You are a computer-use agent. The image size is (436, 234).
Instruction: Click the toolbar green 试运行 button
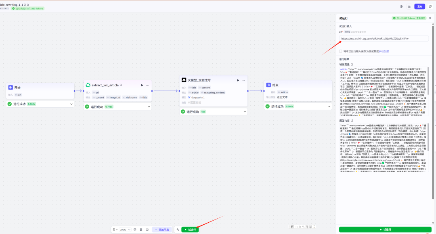click(190, 230)
